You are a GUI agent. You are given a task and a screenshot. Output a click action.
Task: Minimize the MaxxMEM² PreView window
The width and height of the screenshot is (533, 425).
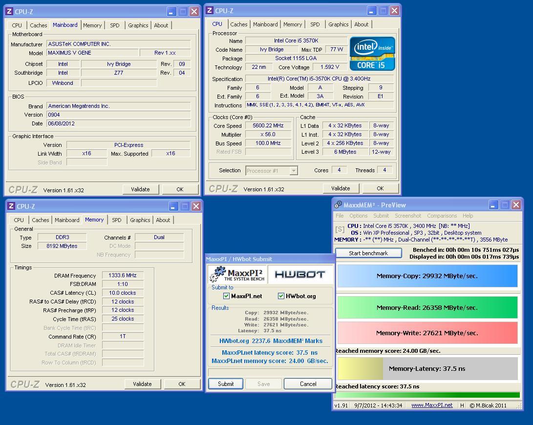click(493, 204)
